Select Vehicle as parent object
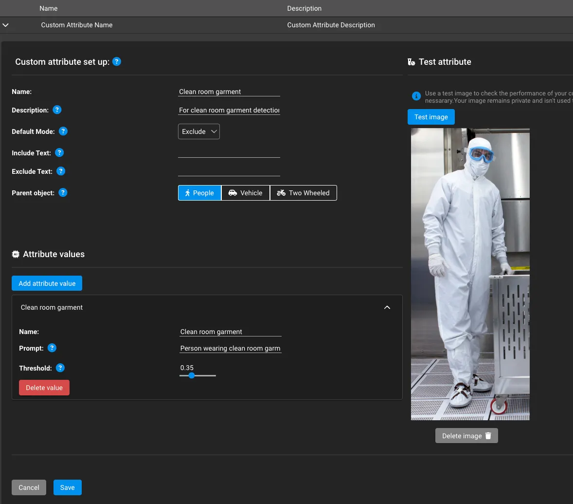 [246, 193]
